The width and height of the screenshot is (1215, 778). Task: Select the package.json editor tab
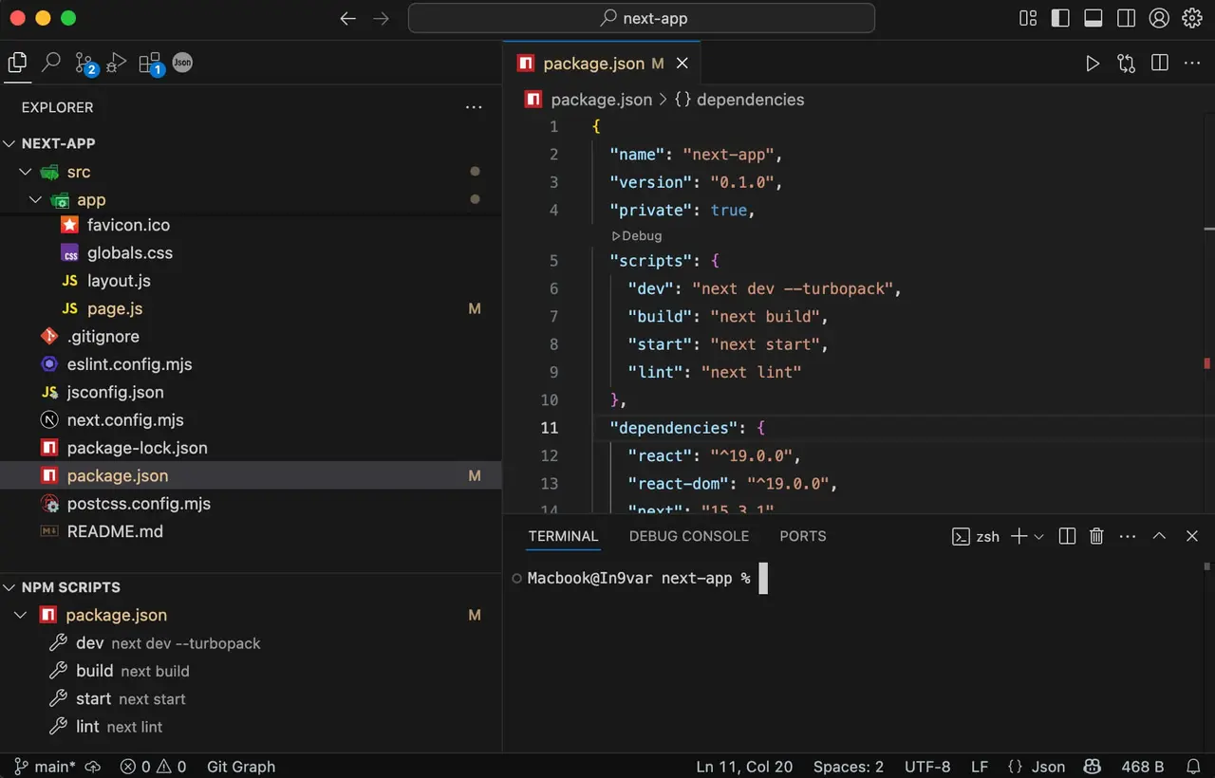[602, 64]
